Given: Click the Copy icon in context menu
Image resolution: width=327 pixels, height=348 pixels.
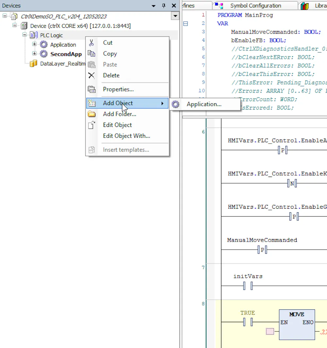Looking at the screenshot, I should click(92, 54).
